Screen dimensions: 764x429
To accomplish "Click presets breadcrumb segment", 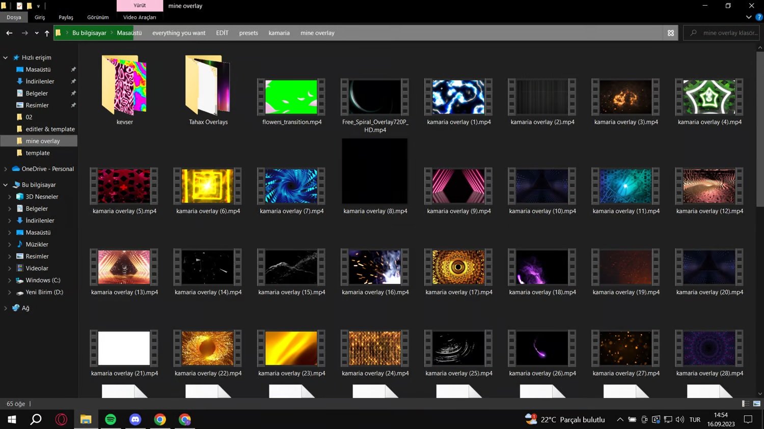I will (x=249, y=33).
